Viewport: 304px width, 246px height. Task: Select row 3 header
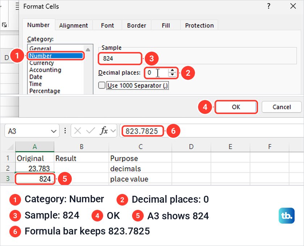[x=8, y=178]
